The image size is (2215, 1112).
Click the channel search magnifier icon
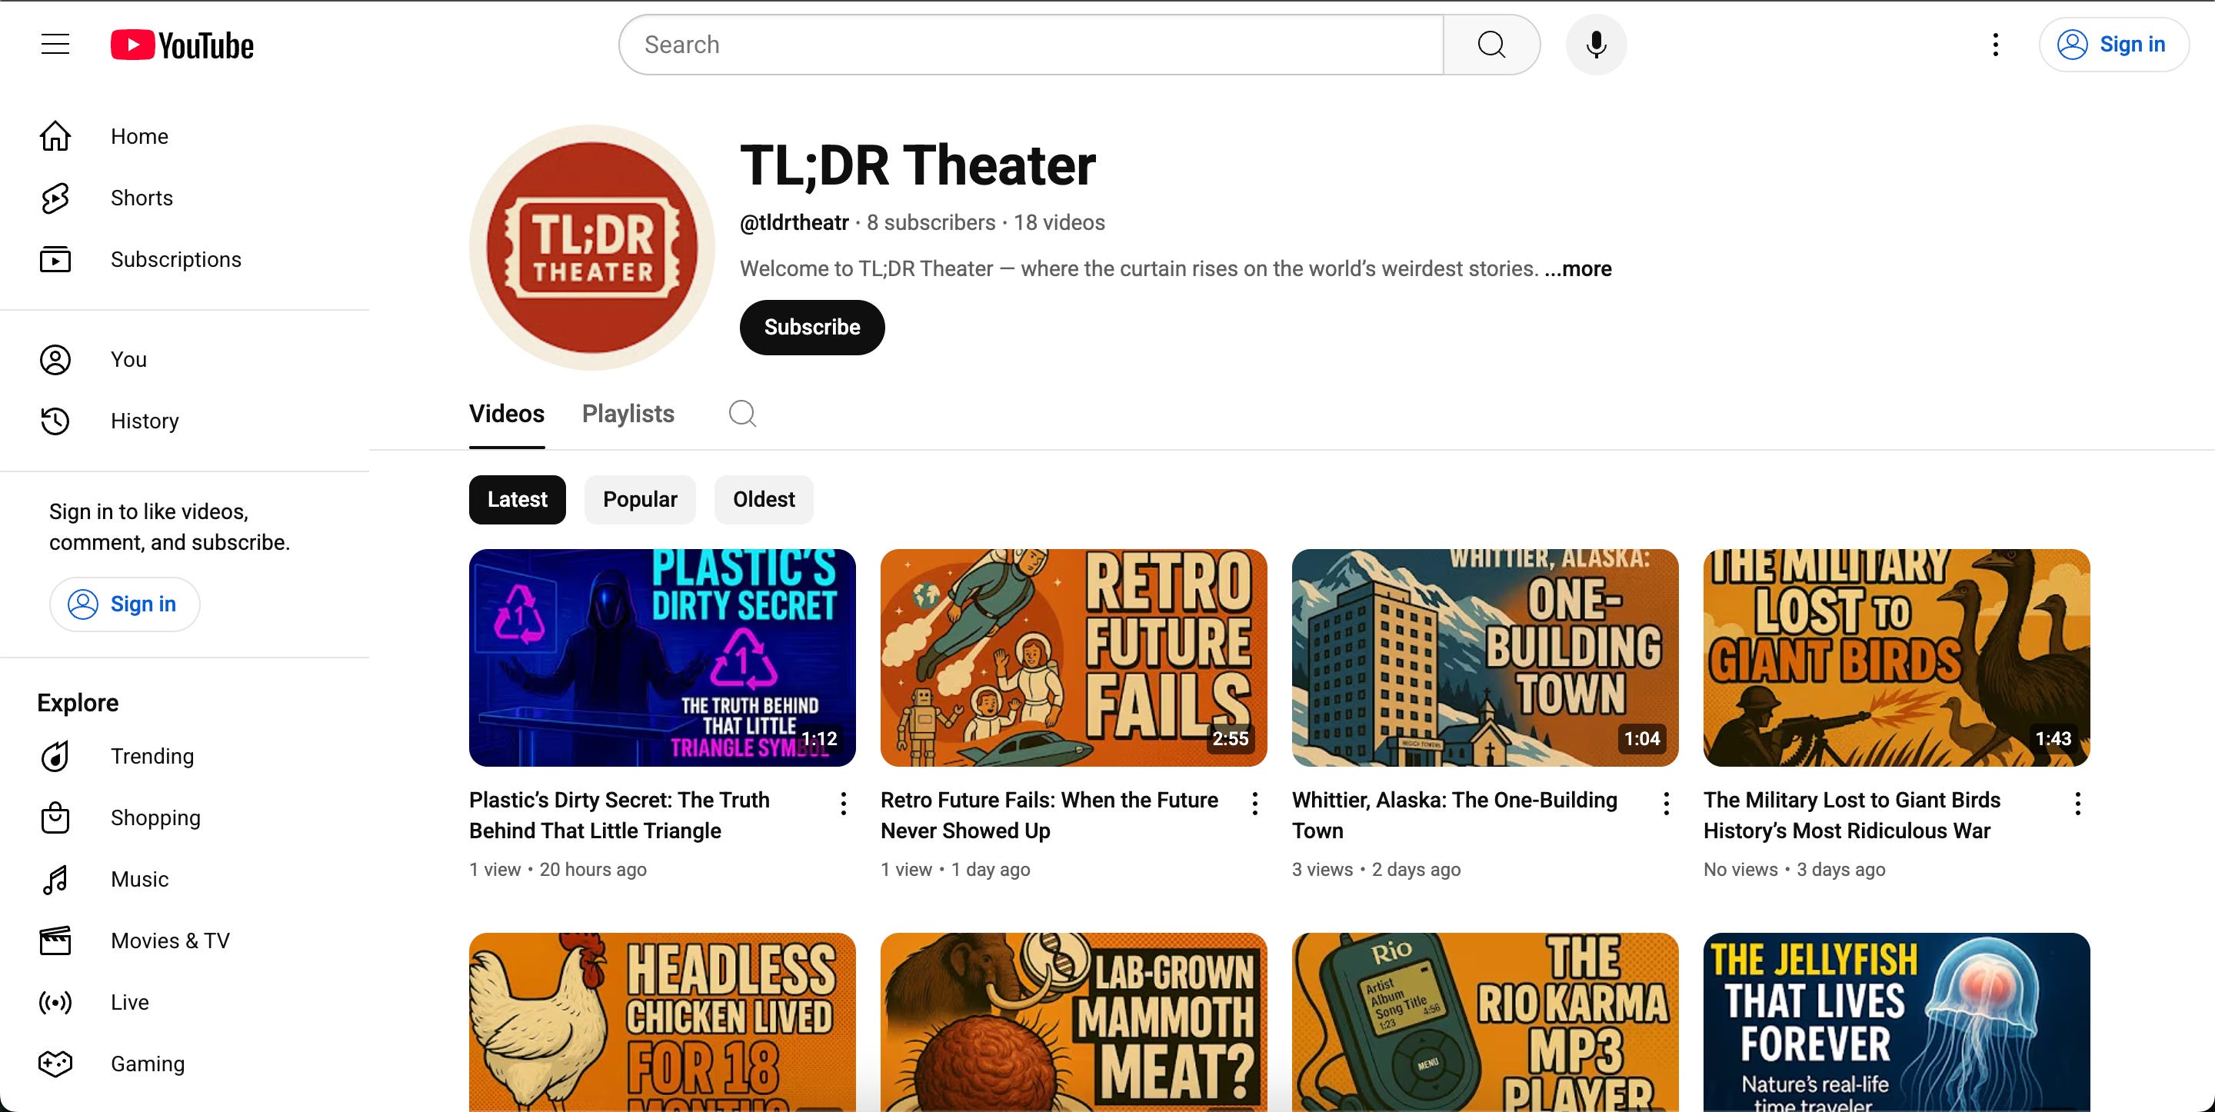[x=742, y=414]
